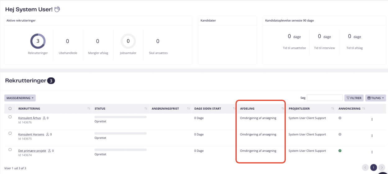Tick checkbox for Konsulent Århus row
Screen dimensions: 388x174
click(10, 117)
